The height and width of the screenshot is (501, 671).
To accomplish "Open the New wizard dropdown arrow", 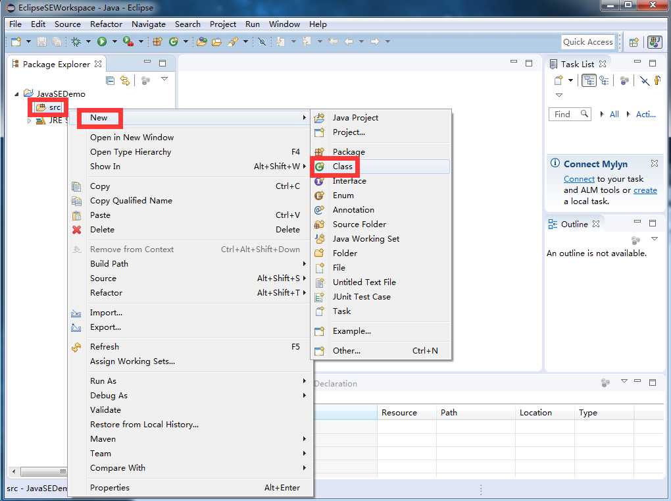I will pyautogui.click(x=28, y=41).
